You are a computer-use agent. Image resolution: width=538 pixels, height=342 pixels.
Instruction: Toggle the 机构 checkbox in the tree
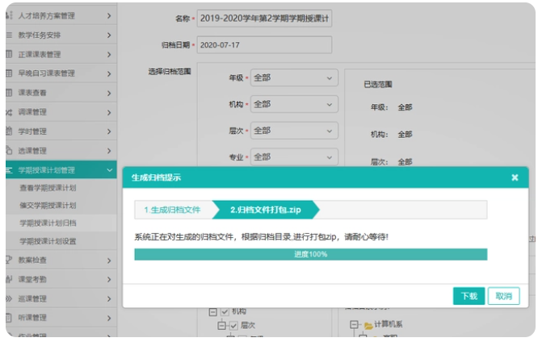[224, 312]
